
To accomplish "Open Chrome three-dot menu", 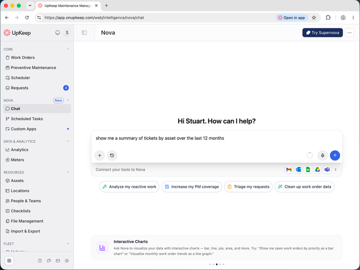I will 353,18.
